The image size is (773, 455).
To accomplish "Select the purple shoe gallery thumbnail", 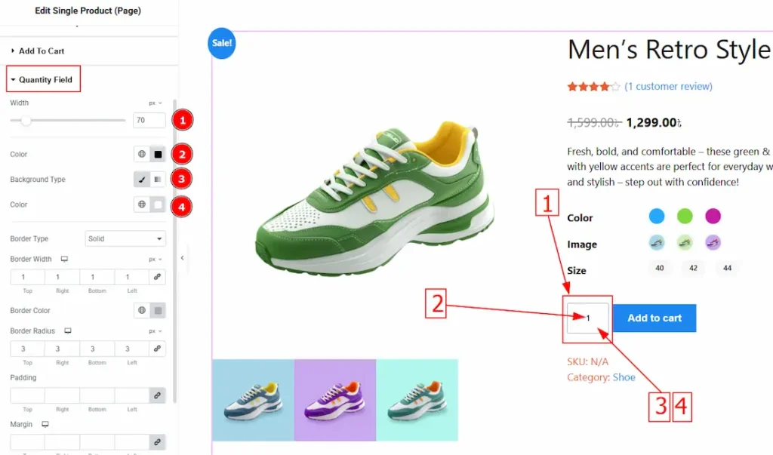I will [335, 400].
